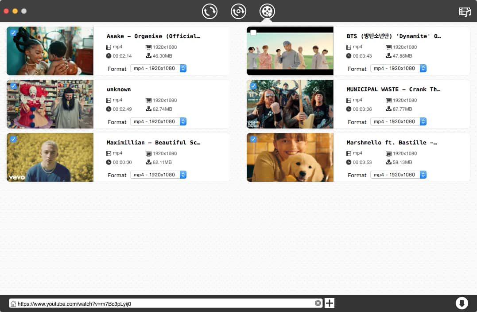Open the convert tab icon in toolbar
The image size is (477, 312).
point(209,11)
